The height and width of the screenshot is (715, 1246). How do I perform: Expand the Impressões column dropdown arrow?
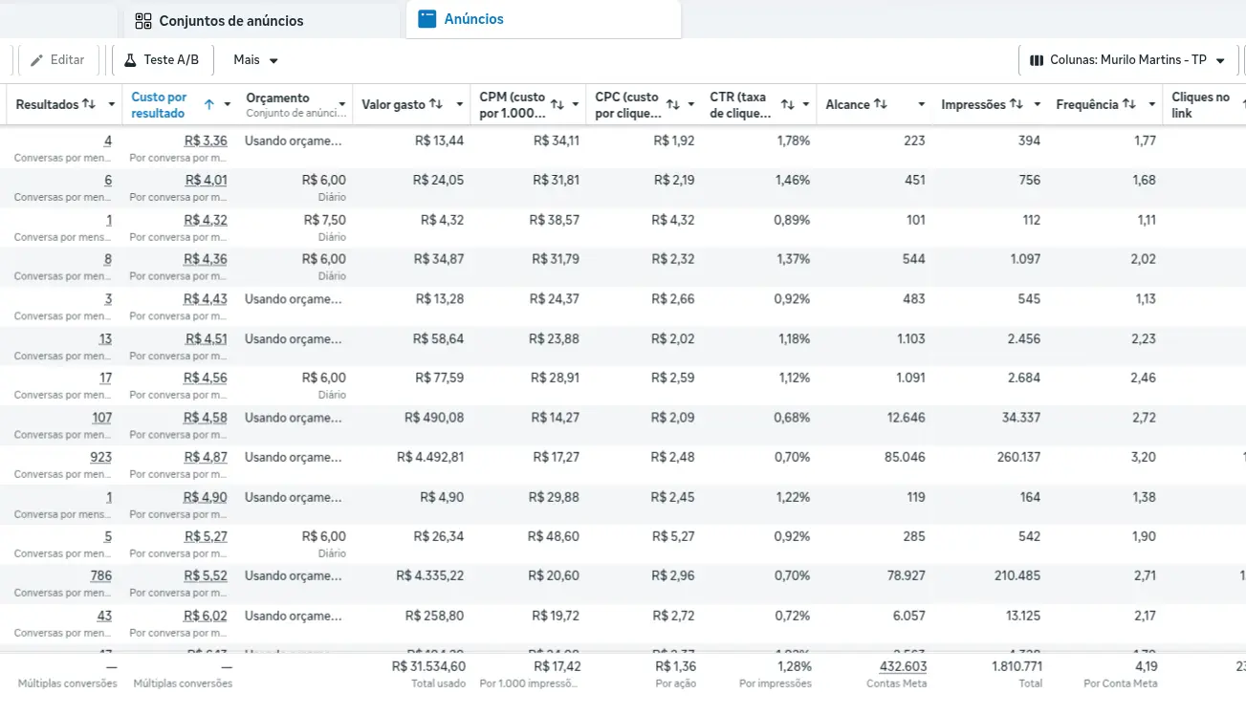click(x=1037, y=104)
